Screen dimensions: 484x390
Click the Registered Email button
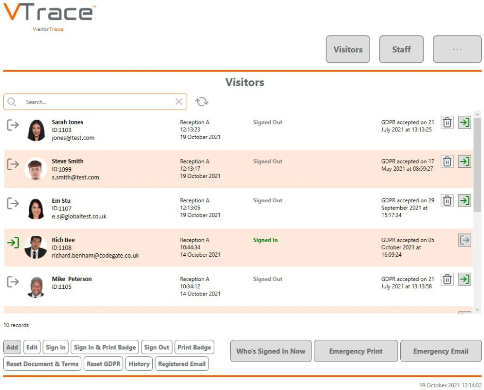[x=181, y=364]
